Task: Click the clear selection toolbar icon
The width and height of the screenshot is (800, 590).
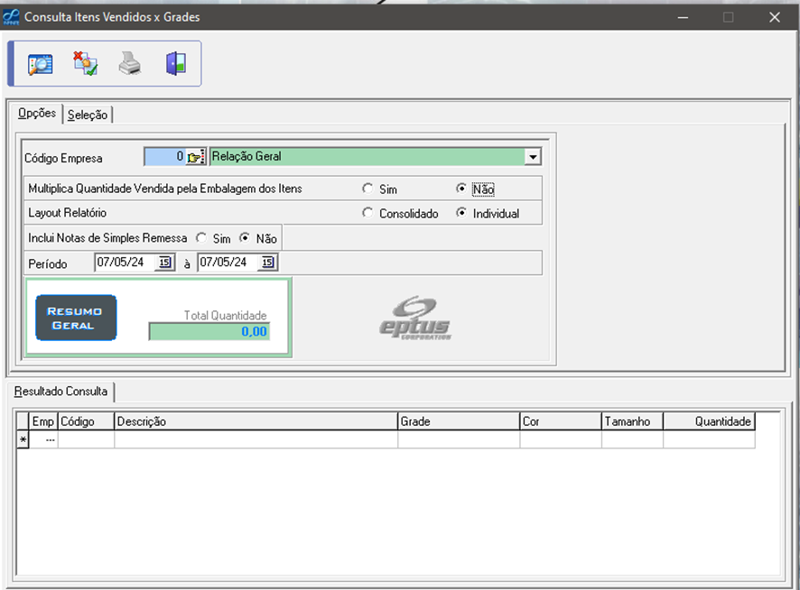Action: 85,64
